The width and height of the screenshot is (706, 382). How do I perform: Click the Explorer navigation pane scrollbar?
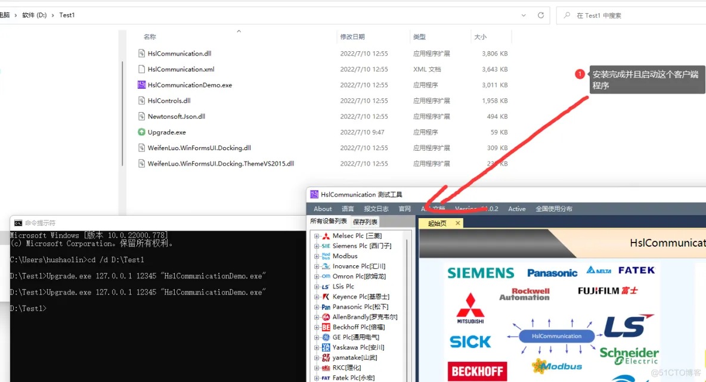(x=122, y=113)
